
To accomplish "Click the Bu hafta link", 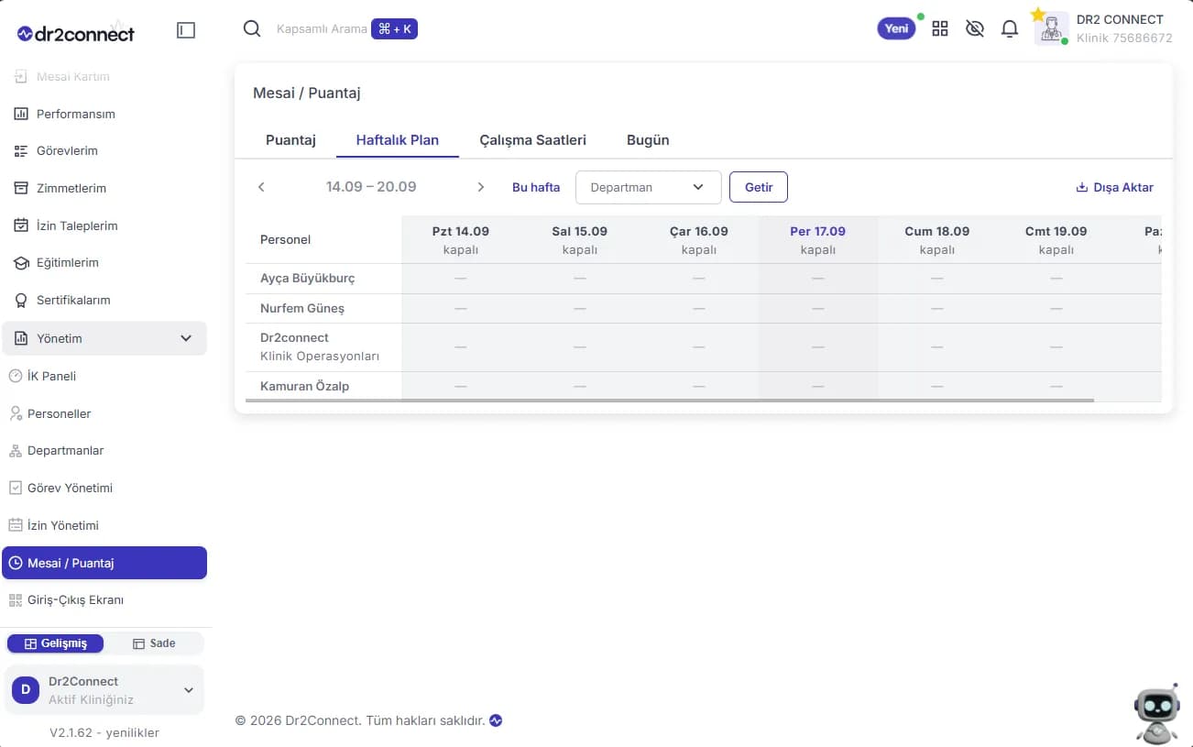I will 536,187.
